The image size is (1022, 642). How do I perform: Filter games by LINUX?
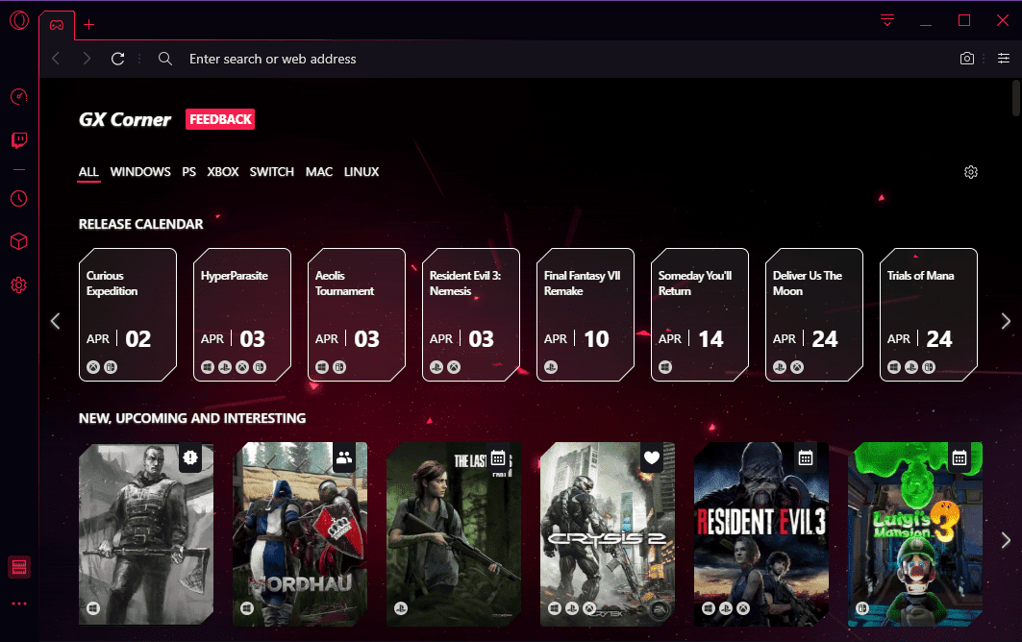(361, 172)
